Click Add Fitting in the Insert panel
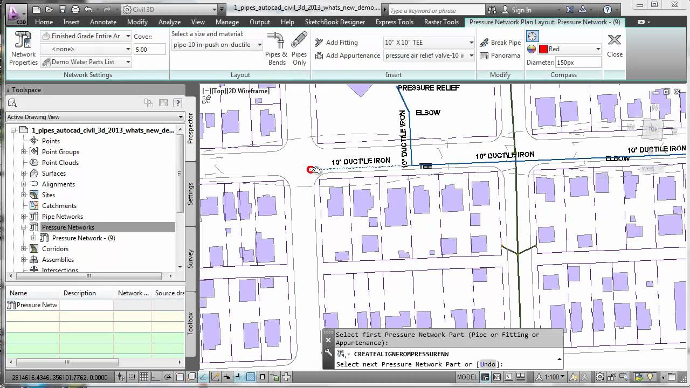 coord(336,43)
